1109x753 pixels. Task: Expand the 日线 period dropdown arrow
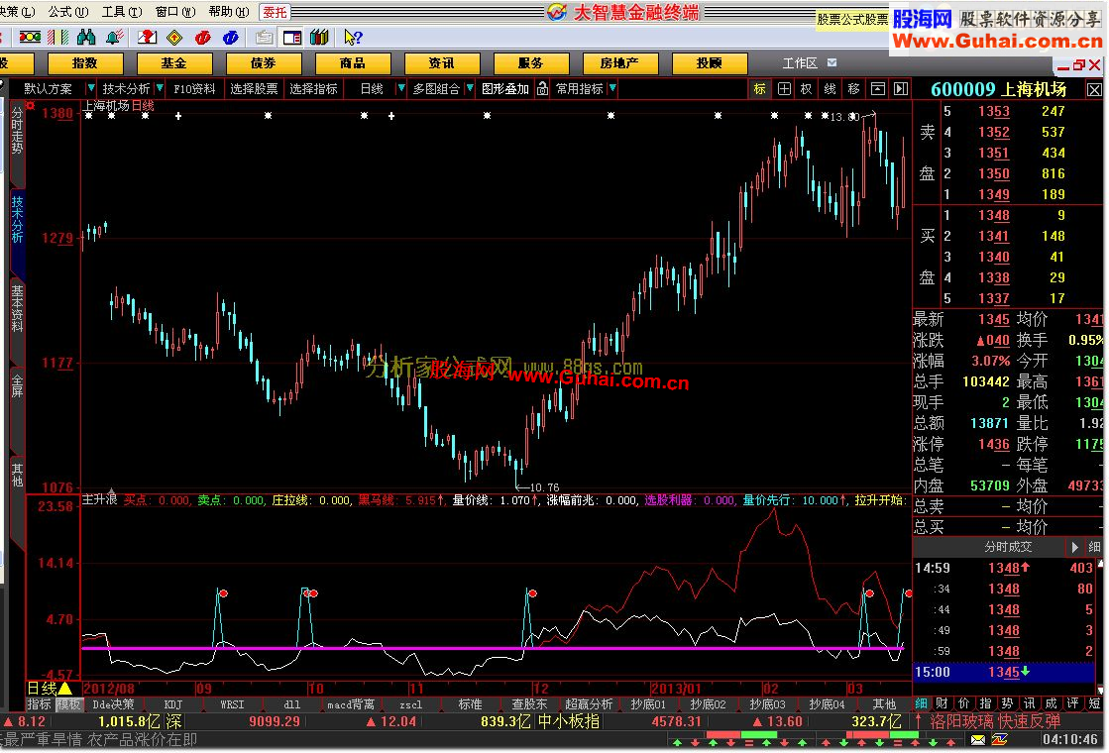click(x=401, y=88)
